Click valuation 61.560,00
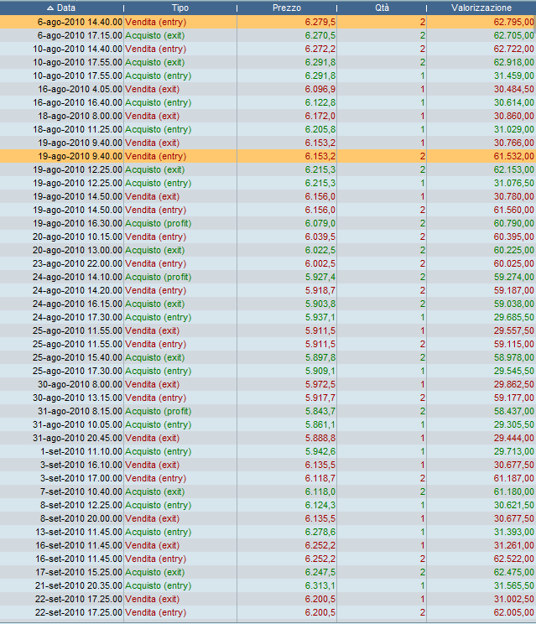This screenshot has height=624, width=536. point(513,210)
